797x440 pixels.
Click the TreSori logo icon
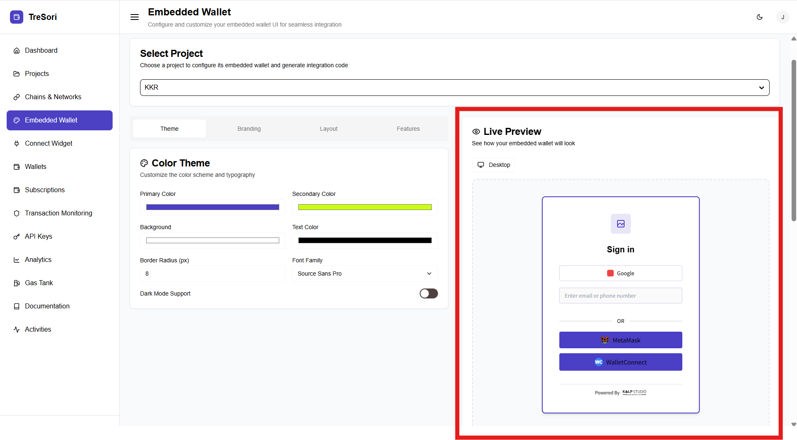[17, 17]
